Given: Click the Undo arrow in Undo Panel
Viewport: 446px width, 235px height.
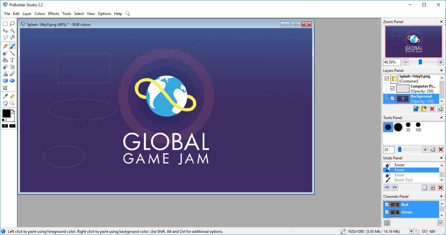Looking at the screenshot, I should [387, 188].
